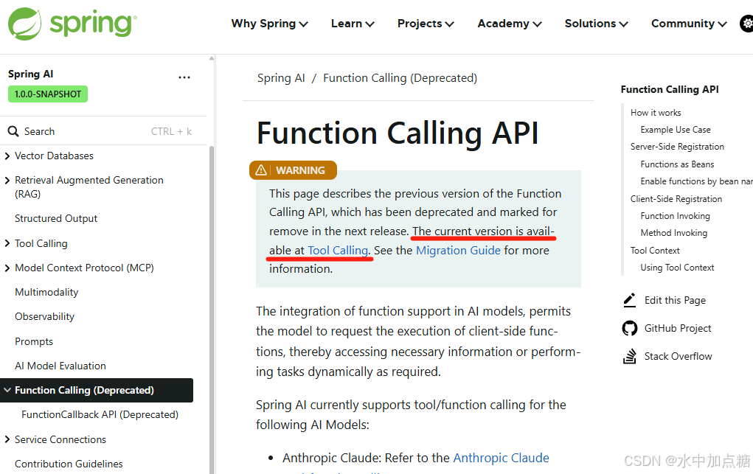Click the Spring leaf logo
Screen dimensions: 753x474
pyautogui.click(x=24, y=24)
